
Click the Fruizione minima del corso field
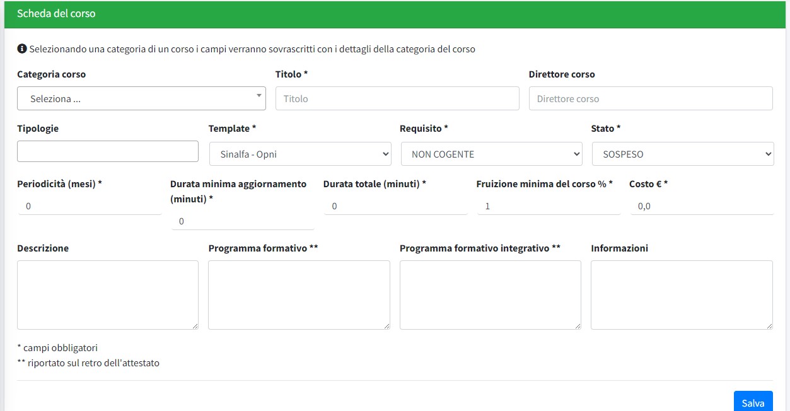(549, 206)
